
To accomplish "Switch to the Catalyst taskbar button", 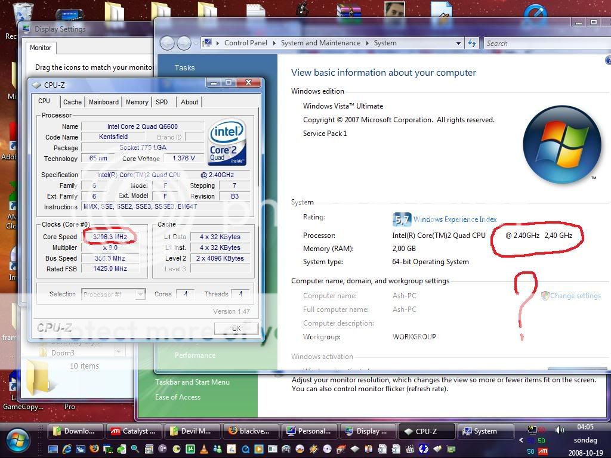I will point(134,431).
